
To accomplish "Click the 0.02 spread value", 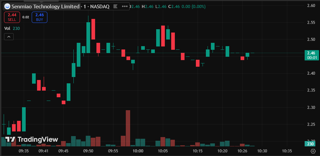I will coord(26,17).
